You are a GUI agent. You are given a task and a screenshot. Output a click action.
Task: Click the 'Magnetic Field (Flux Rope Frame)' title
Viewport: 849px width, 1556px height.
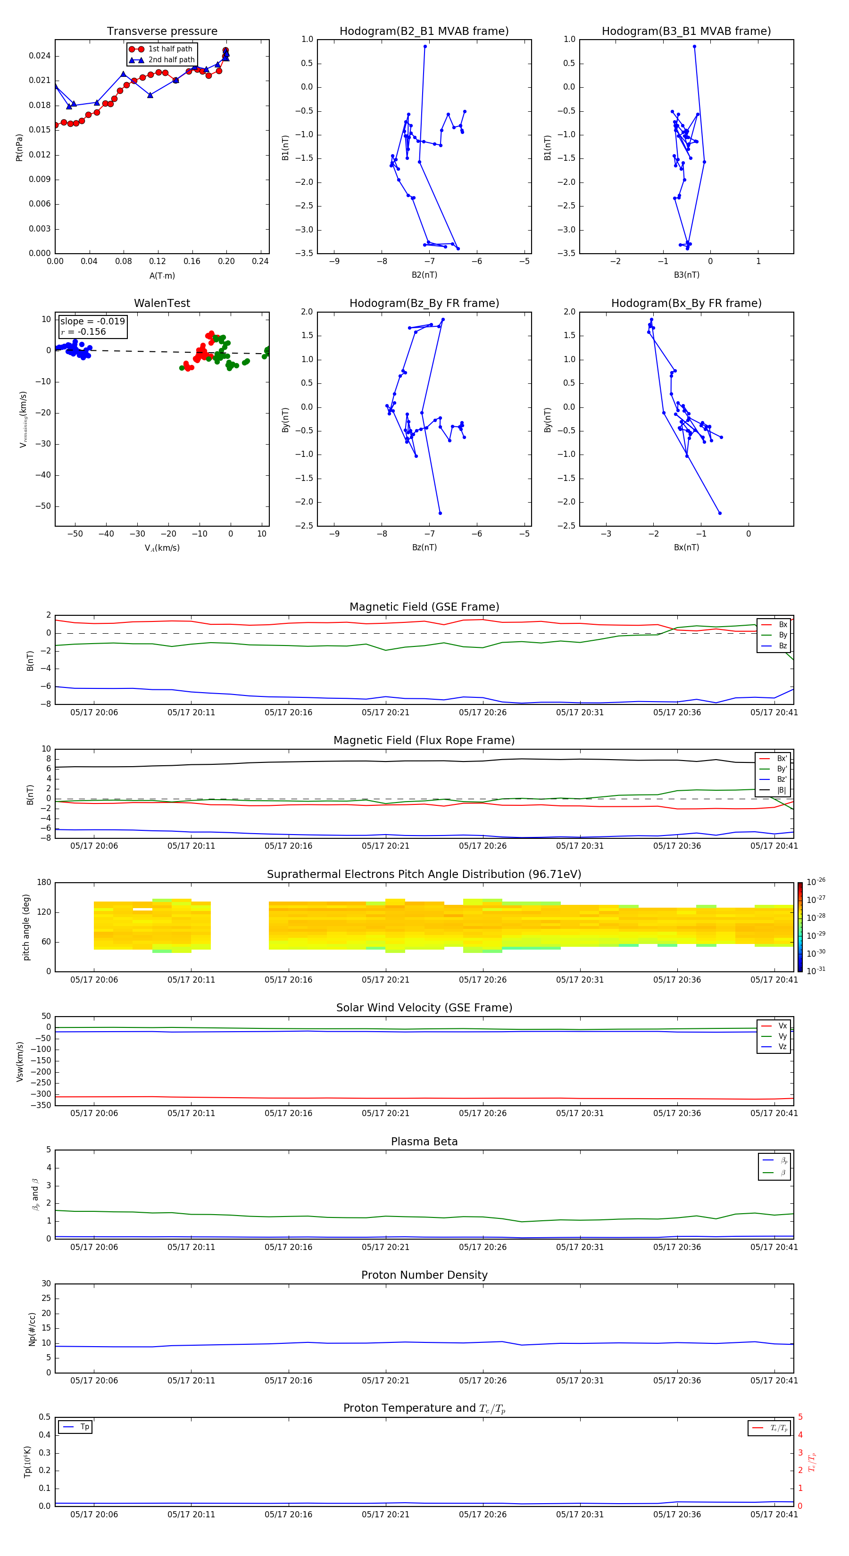pos(424,741)
